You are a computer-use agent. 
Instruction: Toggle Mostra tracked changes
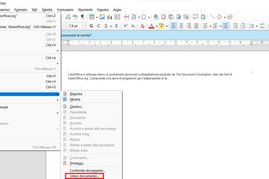click(75, 100)
